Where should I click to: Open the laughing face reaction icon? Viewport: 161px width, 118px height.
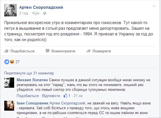(12, 62)
